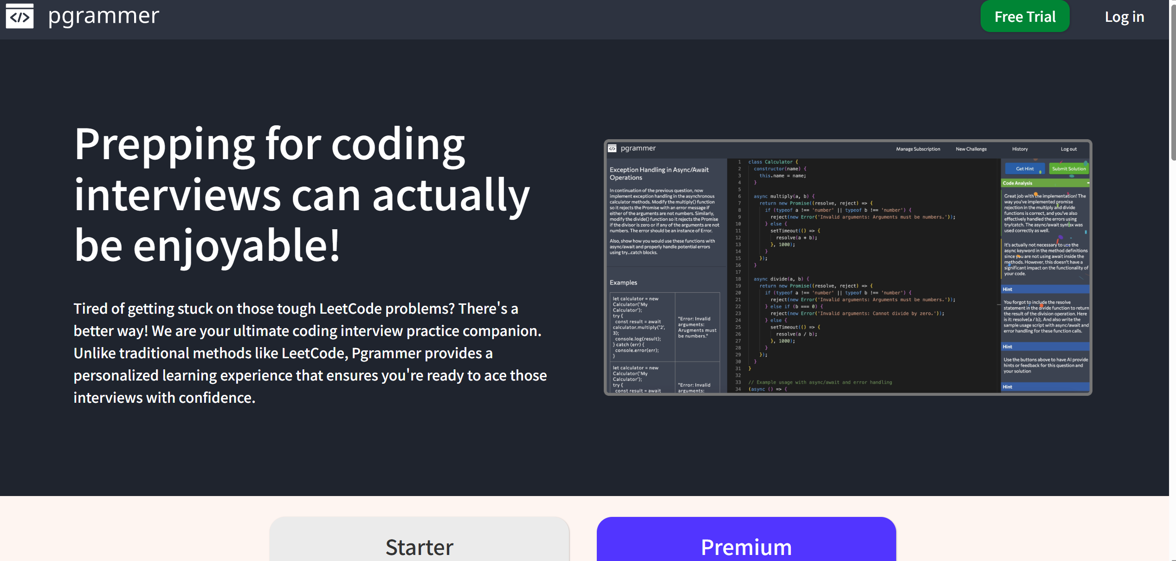
Task: Open the pgrammer editor preview screenshot
Action: pos(847,267)
